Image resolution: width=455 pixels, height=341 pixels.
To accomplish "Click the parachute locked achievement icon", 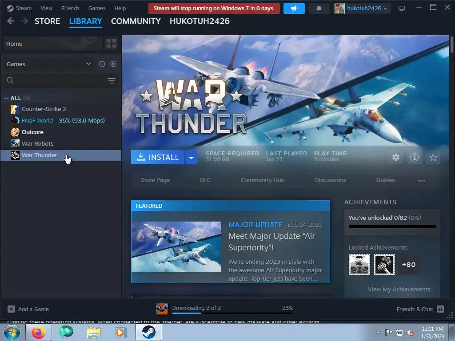I will click(359, 265).
